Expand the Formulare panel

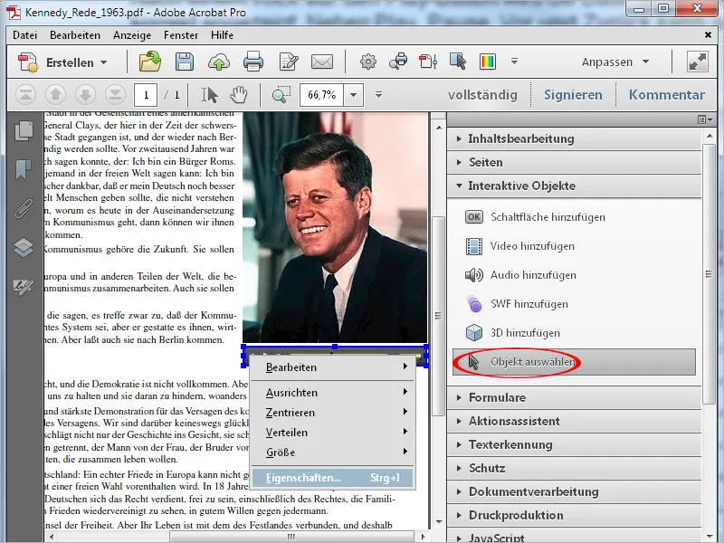[x=574, y=398]
